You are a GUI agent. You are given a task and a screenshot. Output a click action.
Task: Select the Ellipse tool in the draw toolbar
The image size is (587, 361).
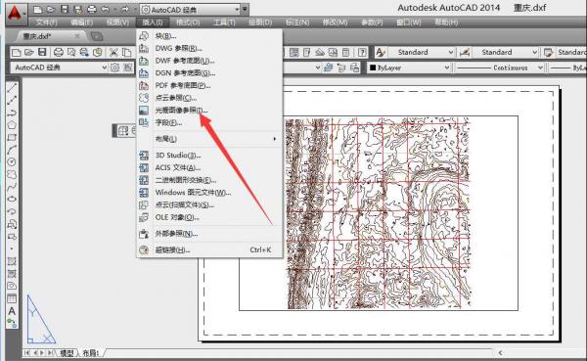(x=12, y=199)
